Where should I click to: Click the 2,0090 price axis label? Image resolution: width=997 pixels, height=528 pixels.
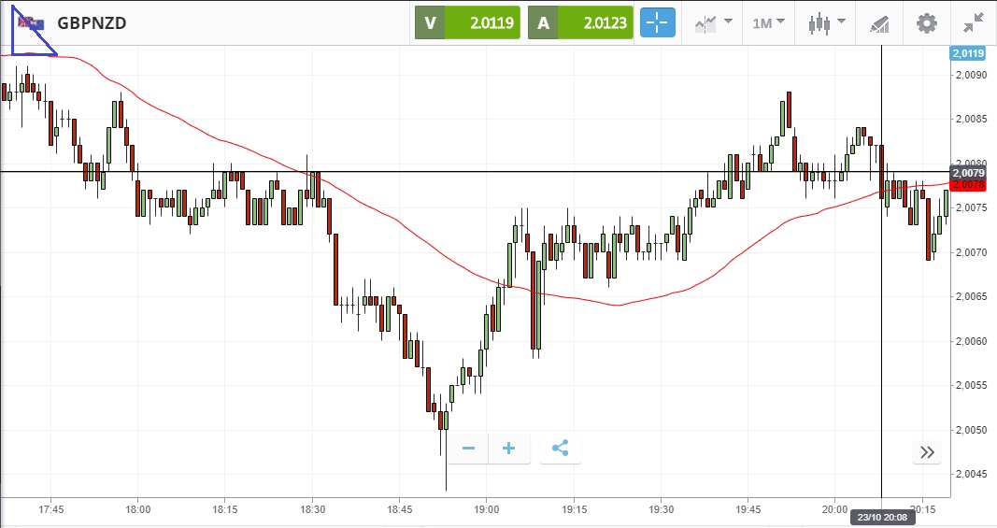coord(971,75)
